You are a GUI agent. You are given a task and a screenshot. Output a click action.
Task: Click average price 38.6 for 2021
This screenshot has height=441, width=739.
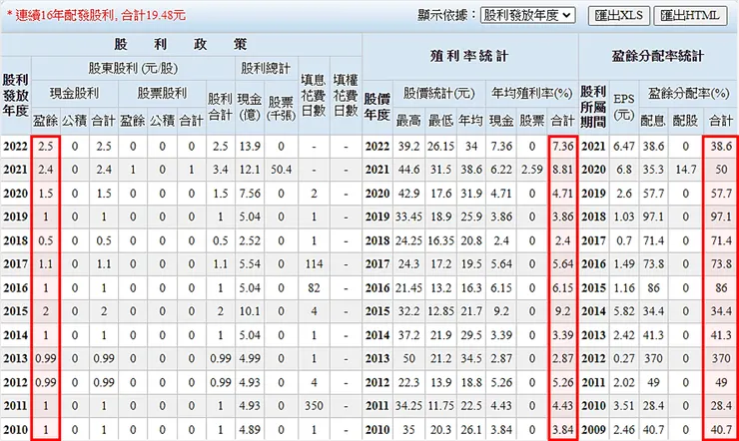(x=471, y=170)
